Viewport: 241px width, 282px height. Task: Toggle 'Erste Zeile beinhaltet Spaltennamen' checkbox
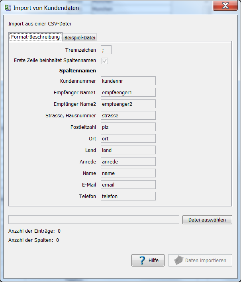(x=105, y=61)
